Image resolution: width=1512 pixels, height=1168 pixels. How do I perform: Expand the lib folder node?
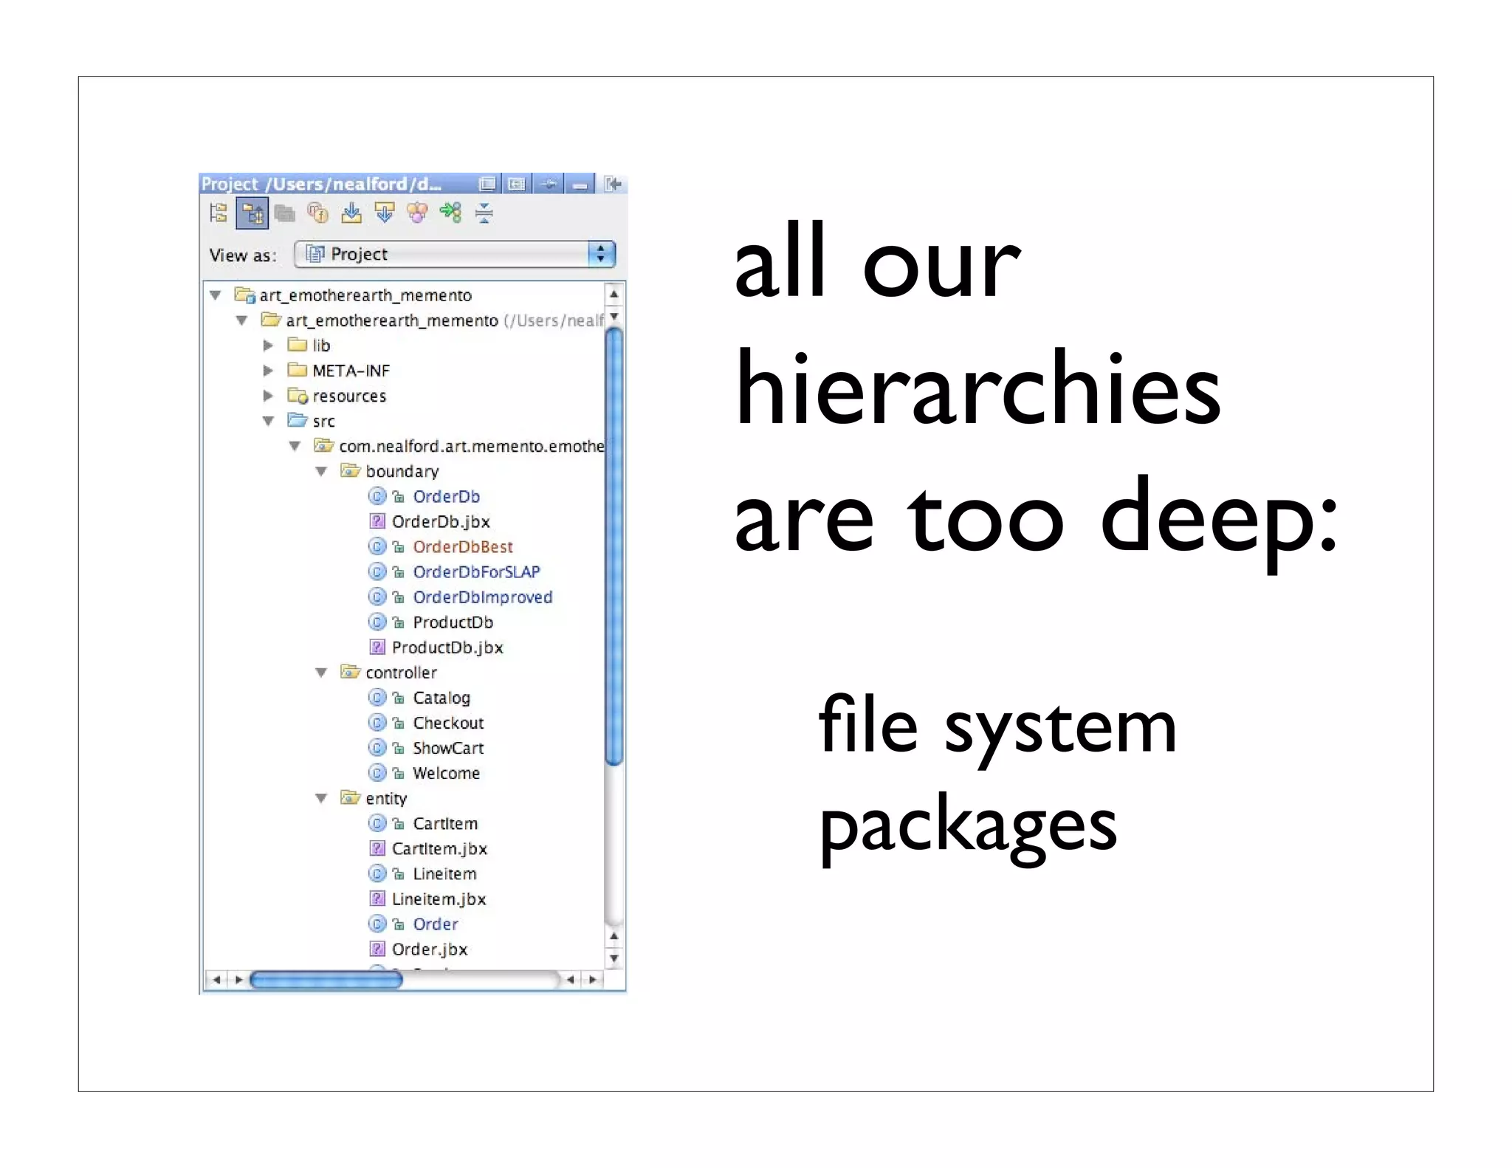[268, 346]
